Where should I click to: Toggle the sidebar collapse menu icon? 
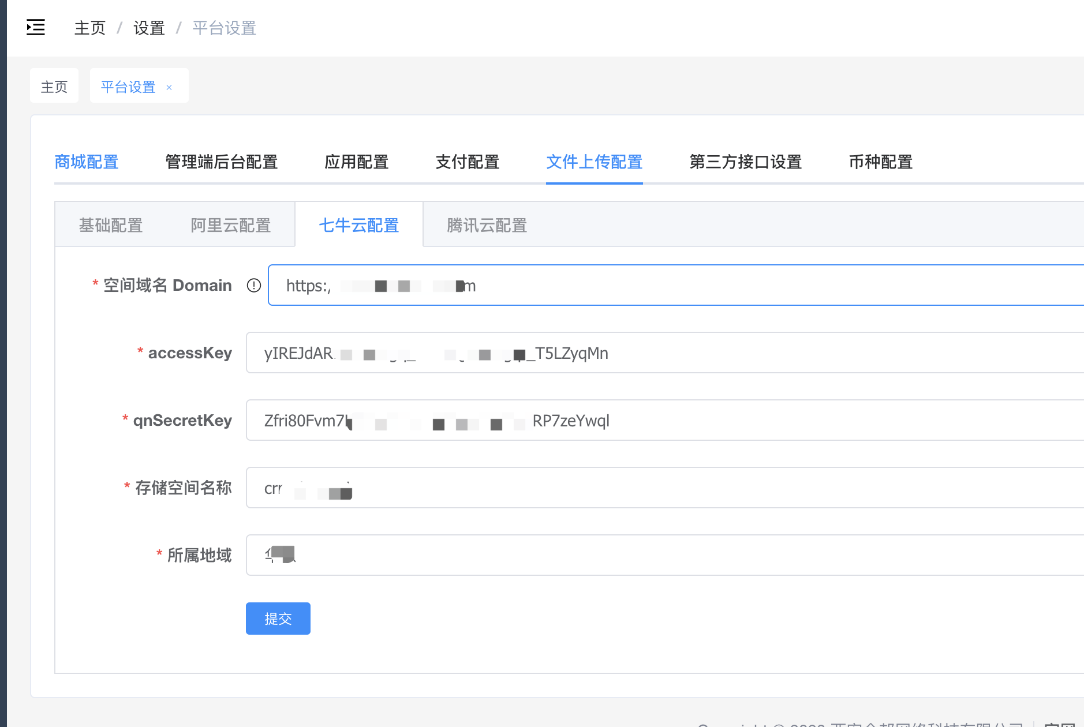(36, 27)
